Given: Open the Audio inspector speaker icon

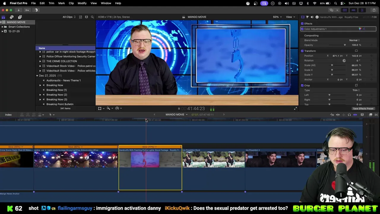Looking at the screenshot, I should pyautogui.click(x=312, y=17).
